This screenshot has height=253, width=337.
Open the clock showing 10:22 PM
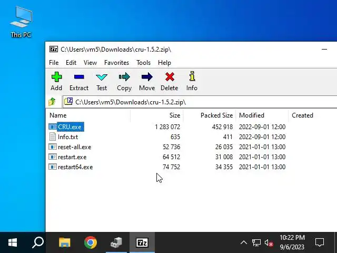click(292, 242)
